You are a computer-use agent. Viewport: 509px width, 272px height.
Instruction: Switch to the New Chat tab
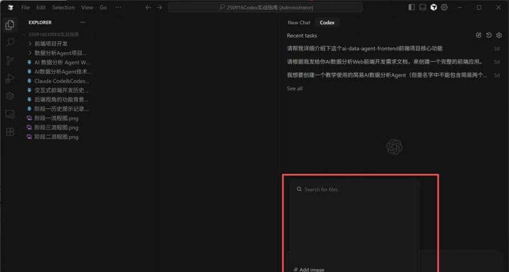299,23
